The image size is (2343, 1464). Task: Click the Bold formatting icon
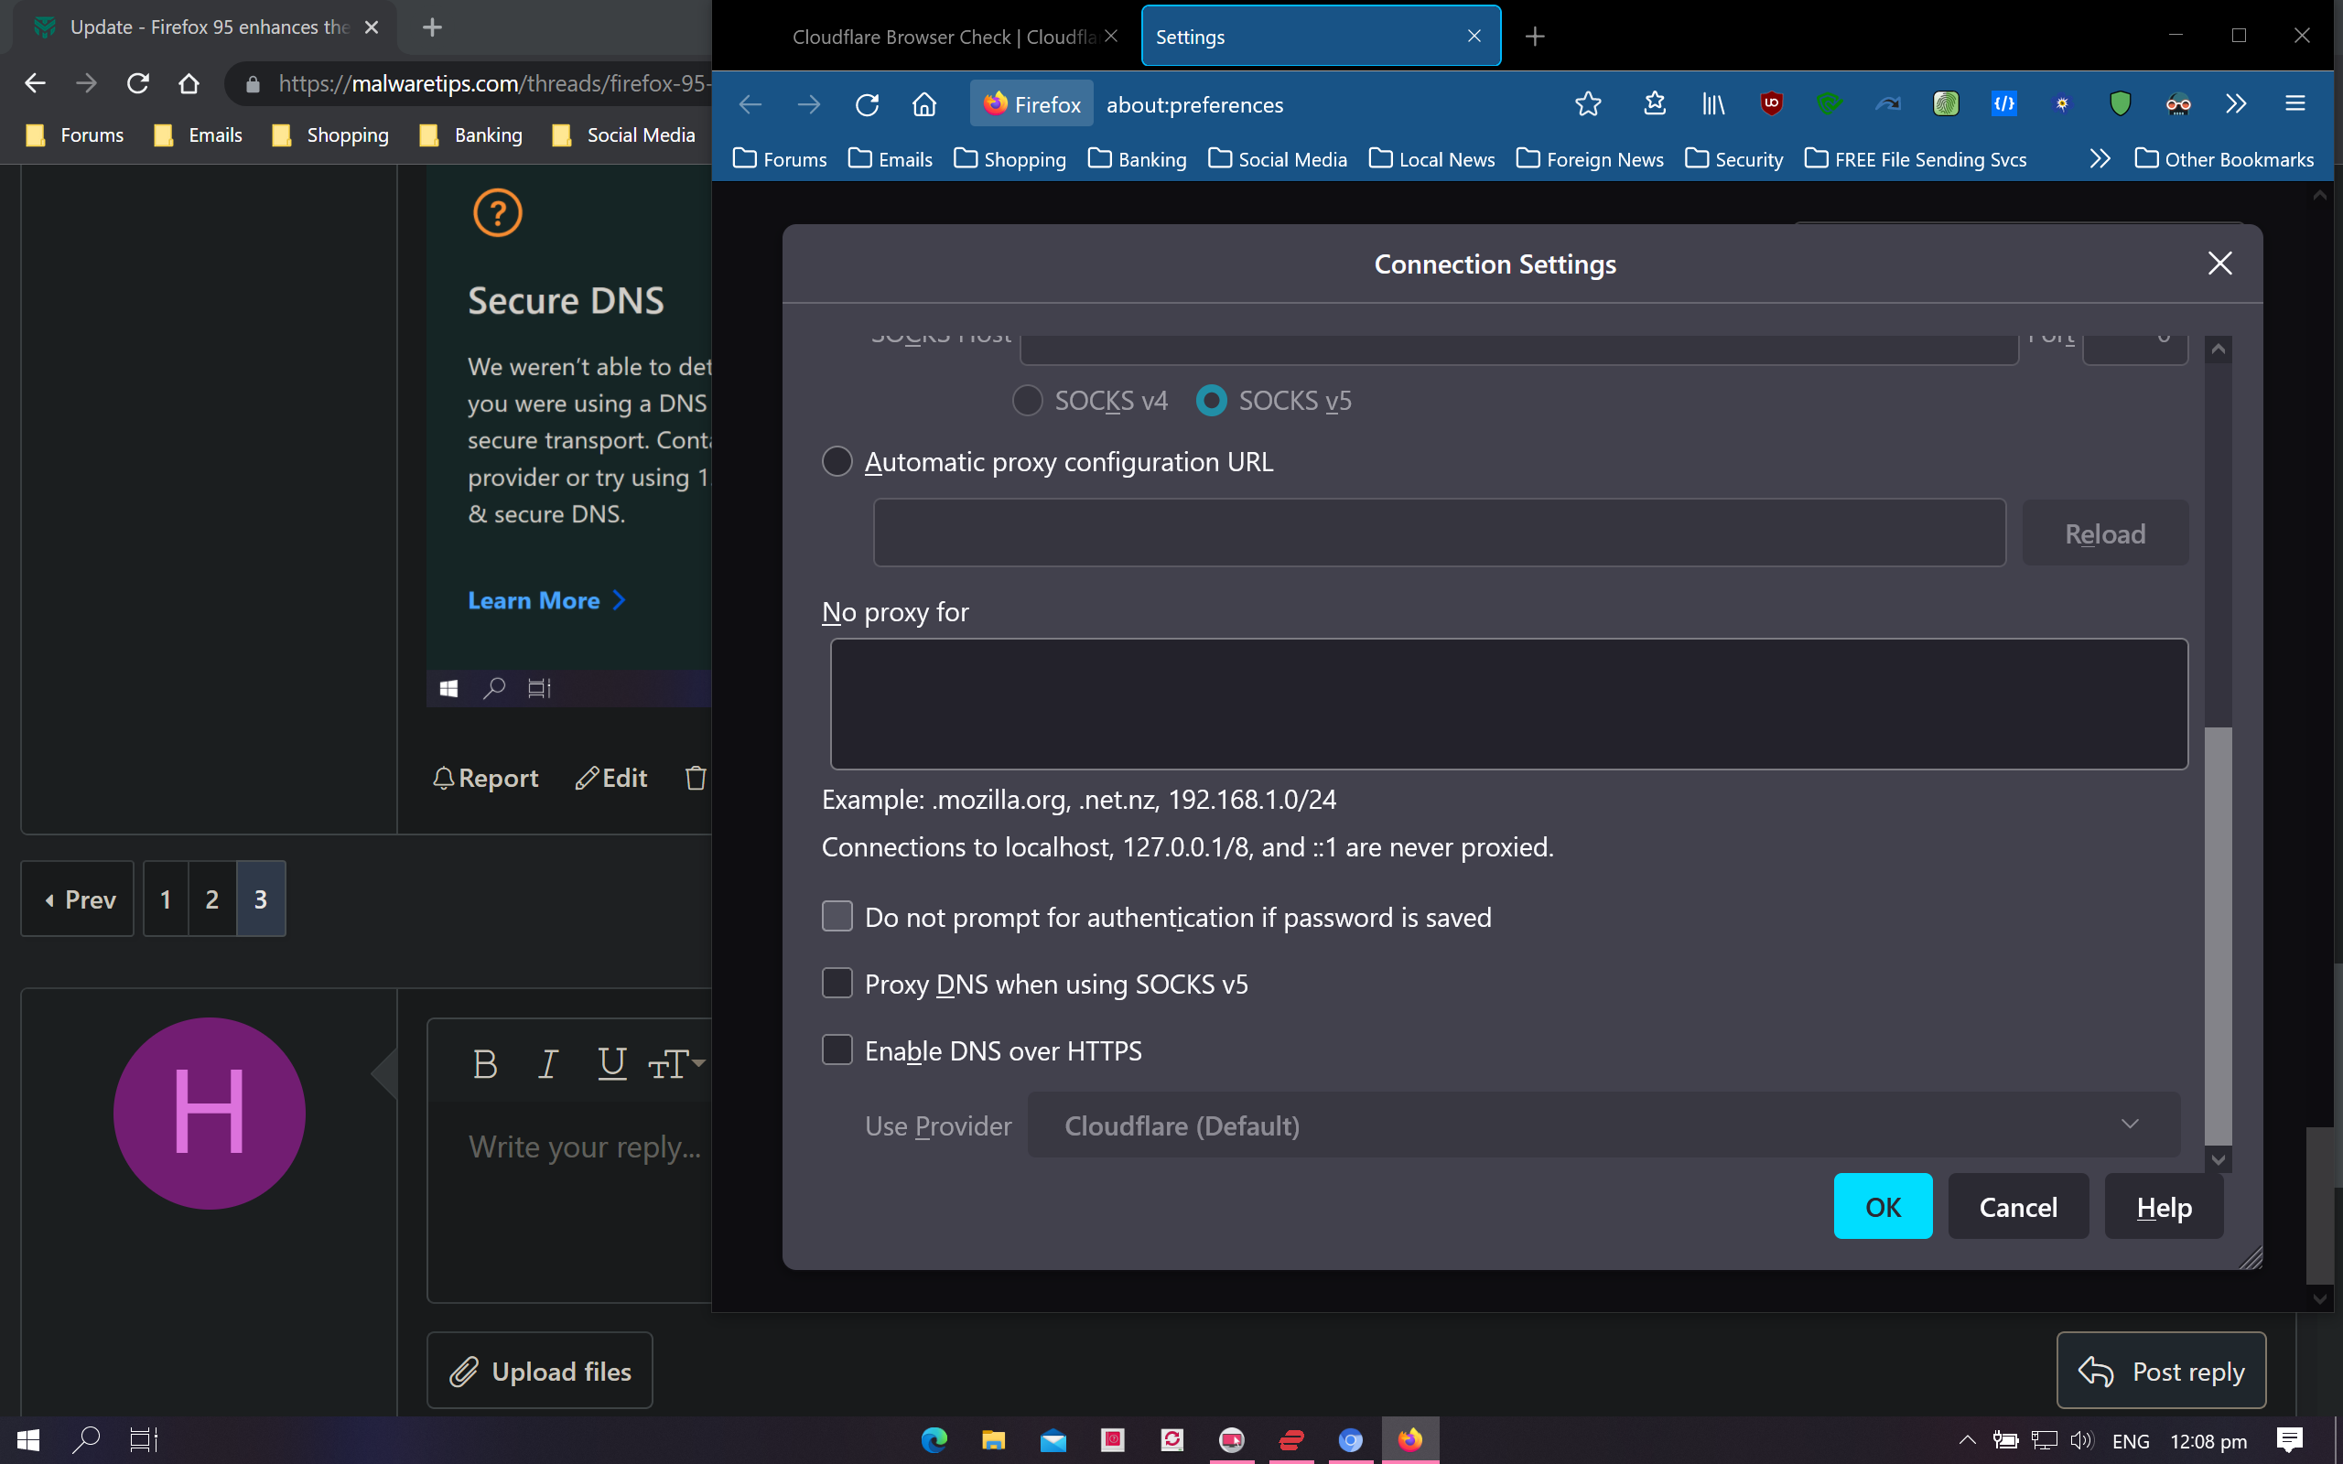(x=485, y=1064)
